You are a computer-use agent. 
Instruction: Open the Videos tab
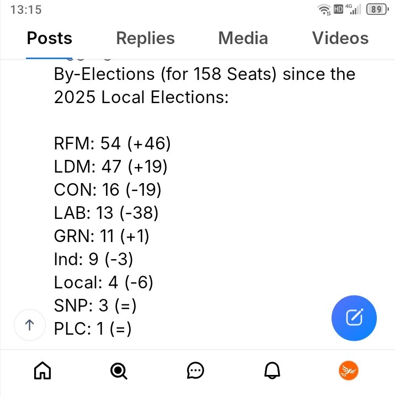[x=340, y=38]
